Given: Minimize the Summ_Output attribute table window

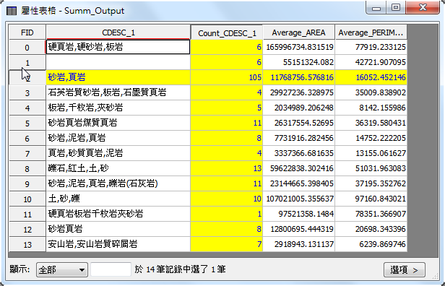Looking at the screenshot, I should point(376,8).
